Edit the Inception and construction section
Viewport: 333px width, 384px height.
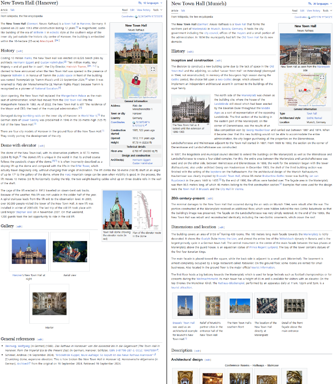[x=219, y=61]
